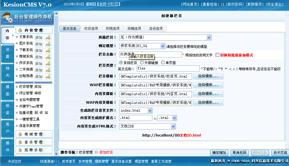Open the 绑定模型 dropdown list

tap(163, 46)
